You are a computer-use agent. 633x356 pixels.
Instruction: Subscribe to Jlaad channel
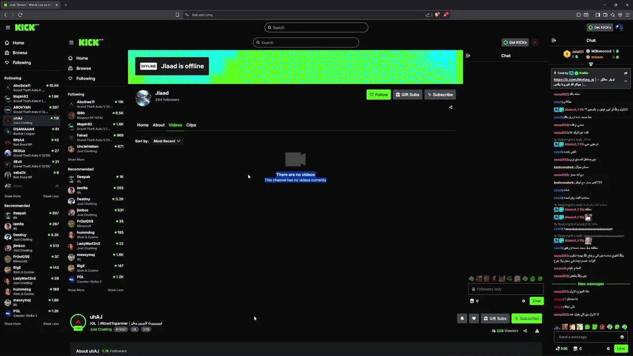pyautogui.click(x=440, y=95)
